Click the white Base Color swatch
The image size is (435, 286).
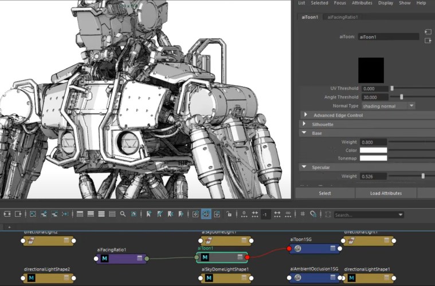pos(373,150)
